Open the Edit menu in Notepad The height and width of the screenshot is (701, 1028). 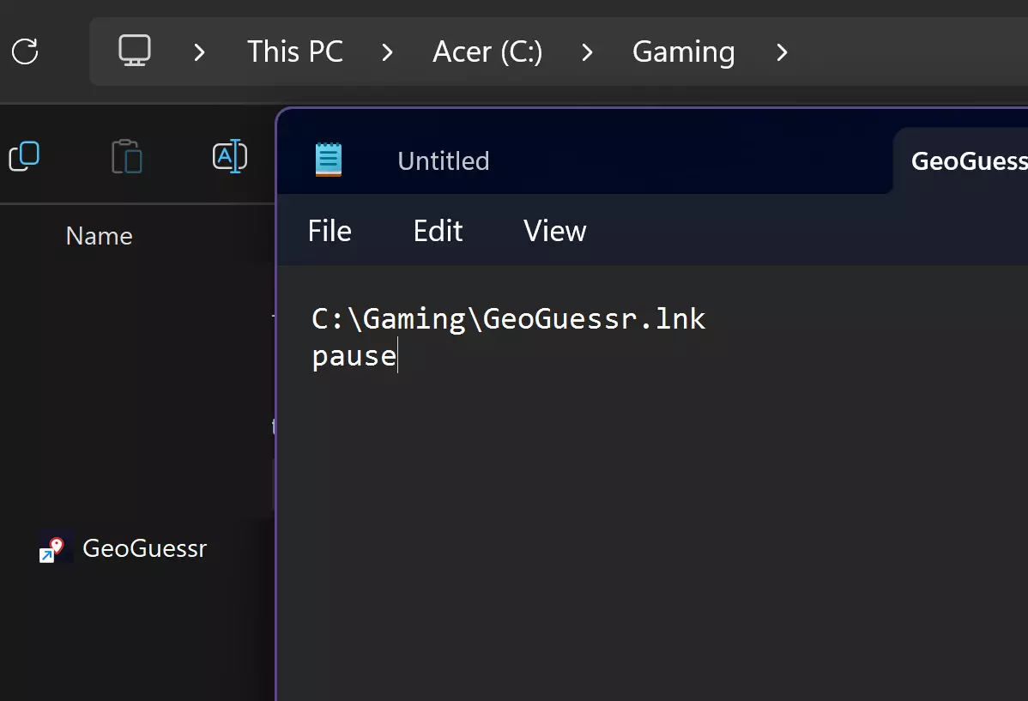pos(438,231)
